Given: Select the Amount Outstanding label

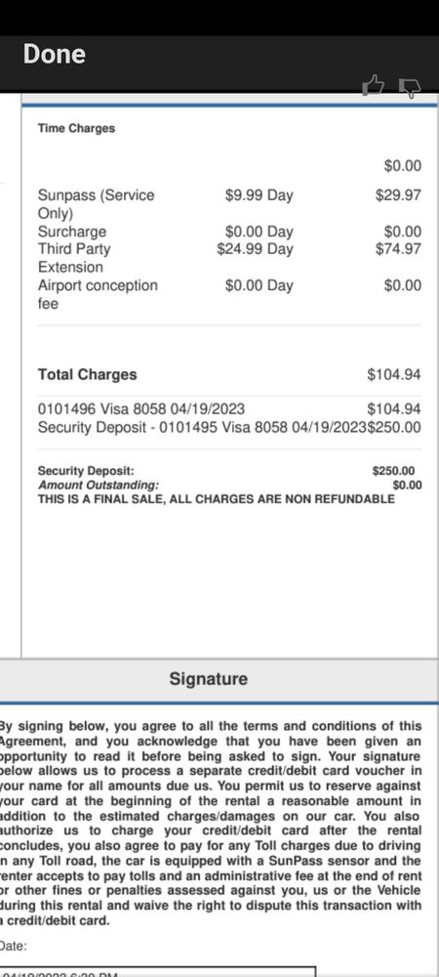Looking at the screenshot, I should point(99,486).
